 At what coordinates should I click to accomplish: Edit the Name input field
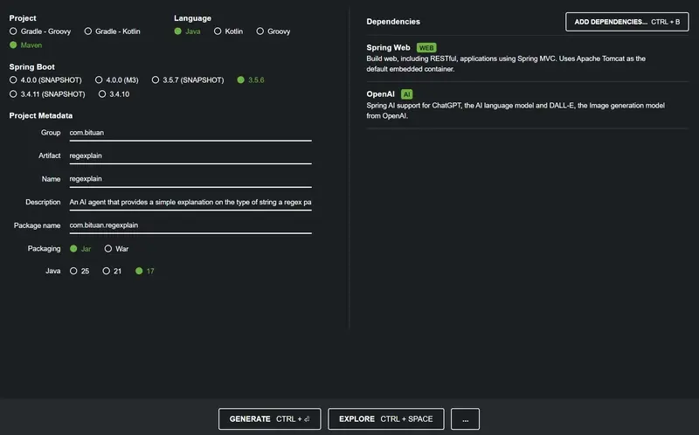pos(190,179)
